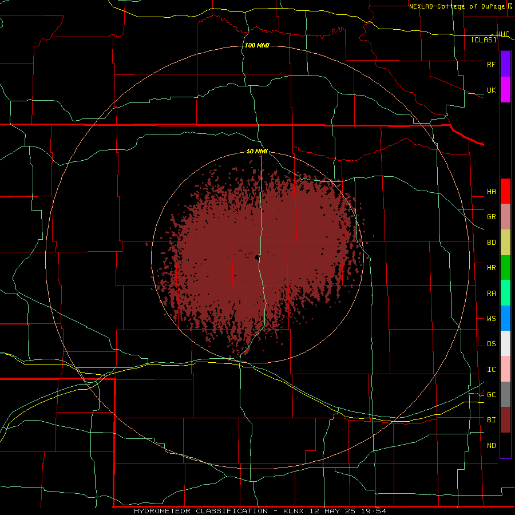This screenshot has height=515, width=515.
Task: Click the RA light-green legend swatch
Action: click(x=505, y=293)
